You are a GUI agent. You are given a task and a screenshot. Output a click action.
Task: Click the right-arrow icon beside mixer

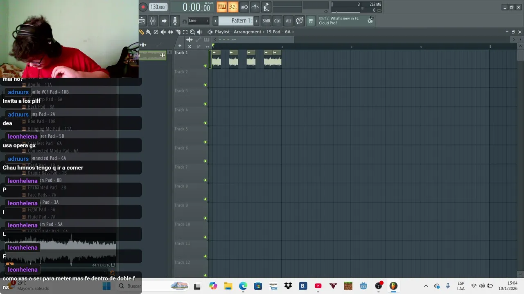point(164,21)
